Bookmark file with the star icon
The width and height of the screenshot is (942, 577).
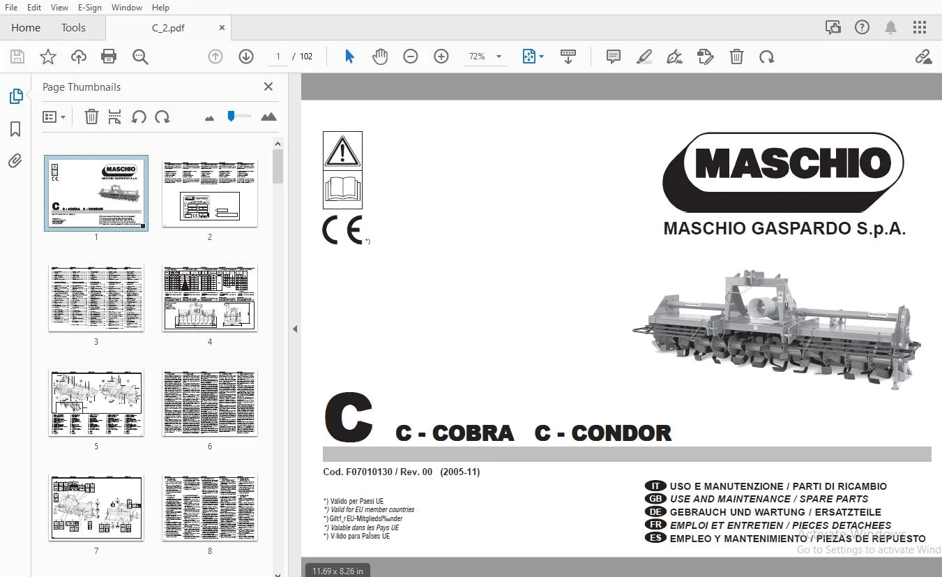(48, 57)
